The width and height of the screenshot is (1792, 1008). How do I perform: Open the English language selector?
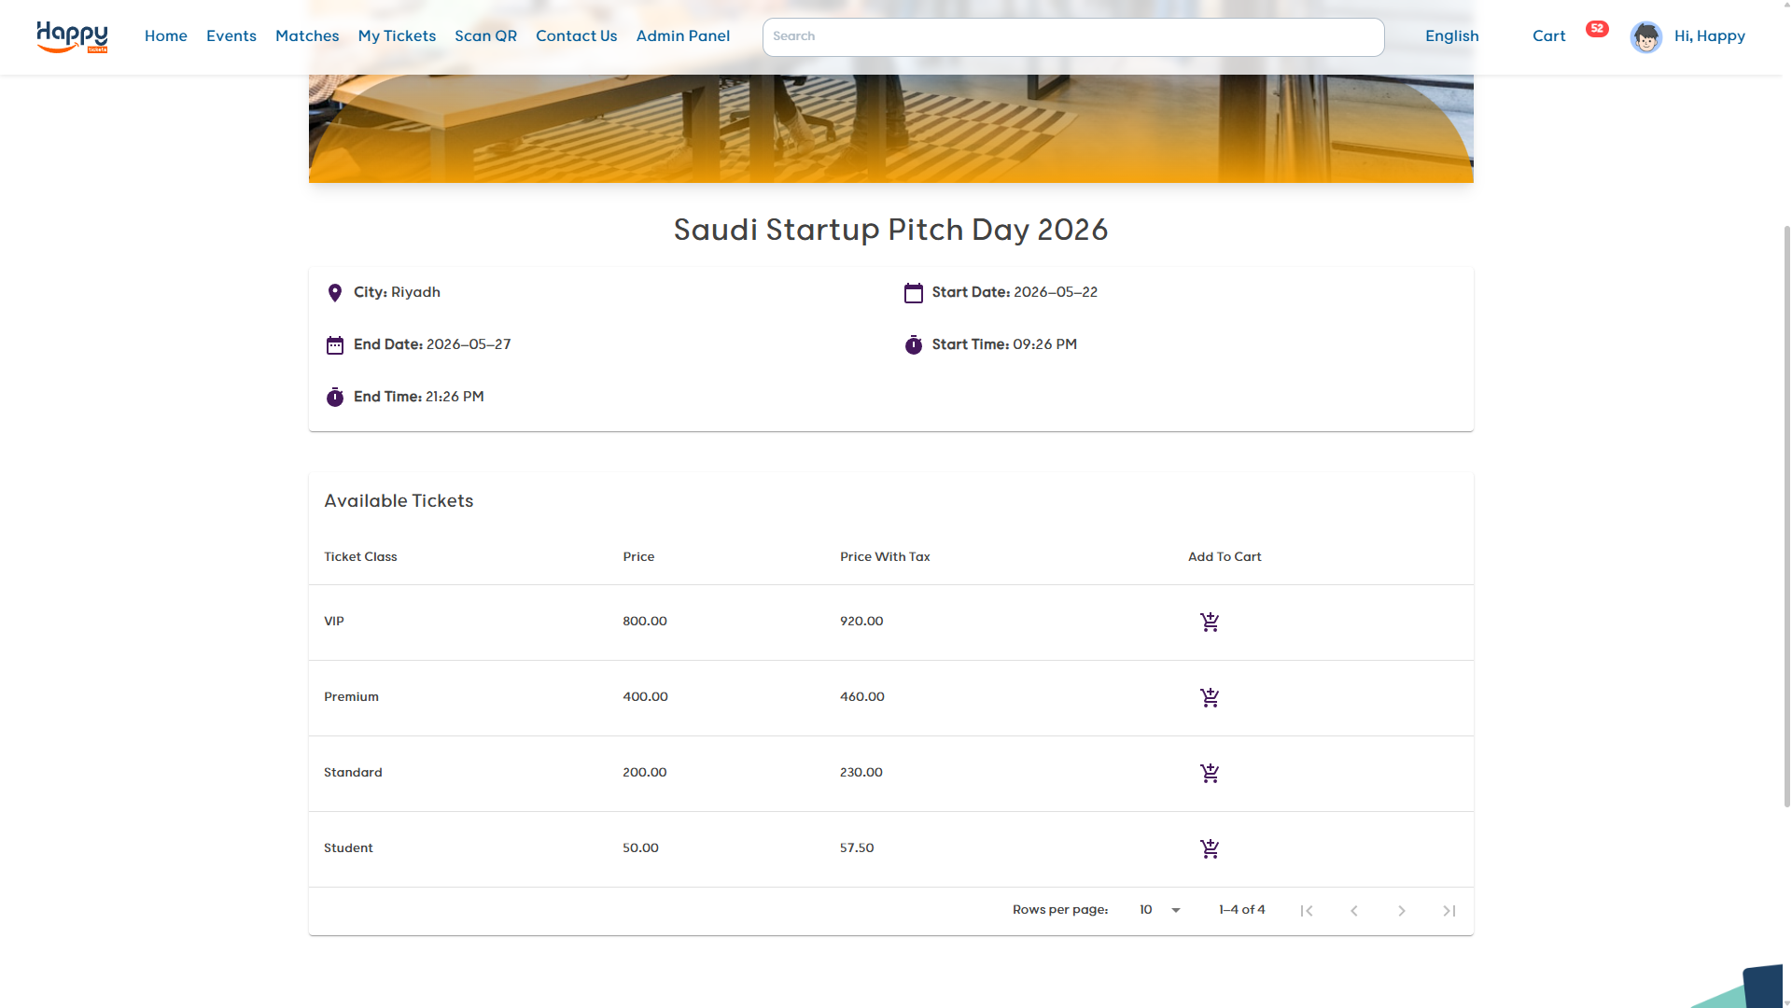(x=1451, y=36)
